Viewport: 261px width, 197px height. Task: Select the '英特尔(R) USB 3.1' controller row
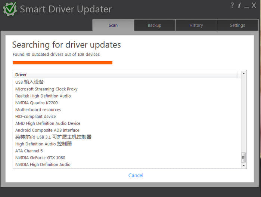click(x=127, y=137)
